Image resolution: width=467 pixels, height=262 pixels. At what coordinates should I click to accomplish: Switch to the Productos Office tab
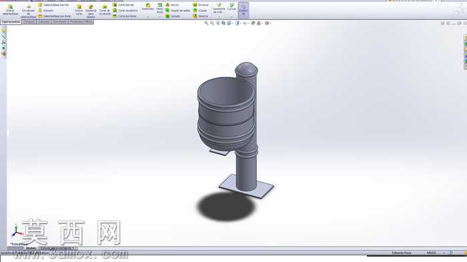pyautogui.click(x=81, y=22)
